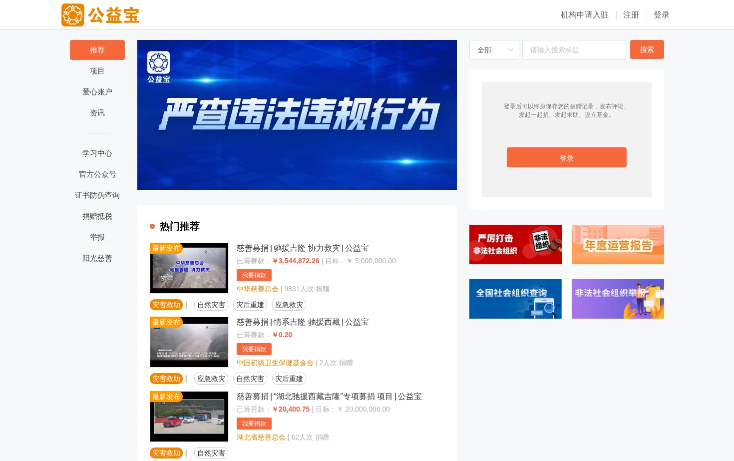Click 灾后重建 tag under 中国初级卫生保健基金会 project

click(289, 379)
